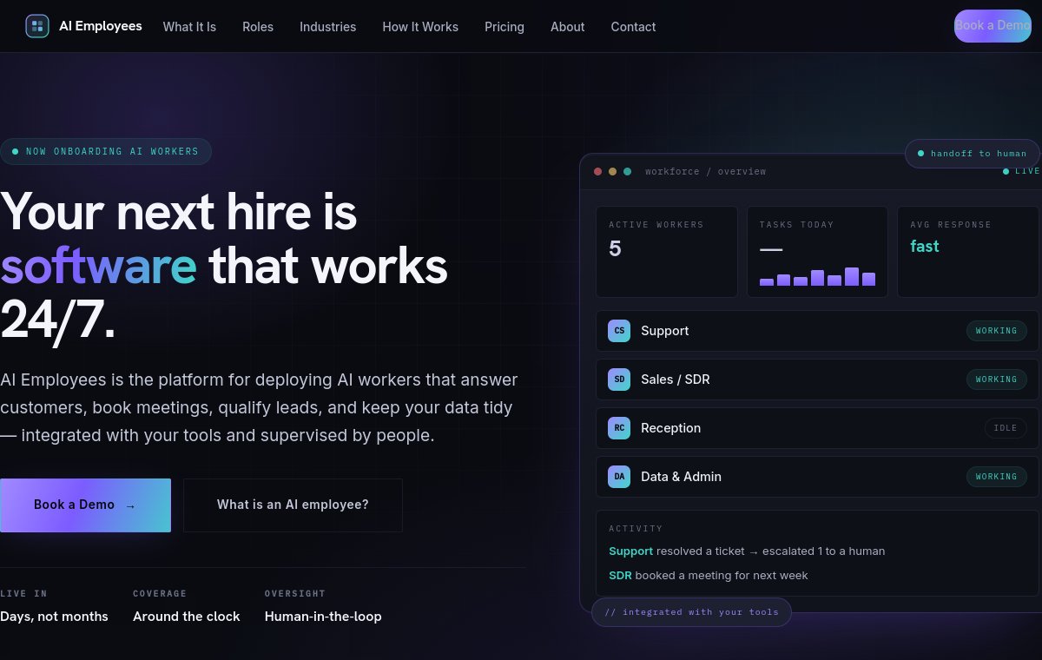
Task: Open the What It Is nav link
Action: pos(189,27)
